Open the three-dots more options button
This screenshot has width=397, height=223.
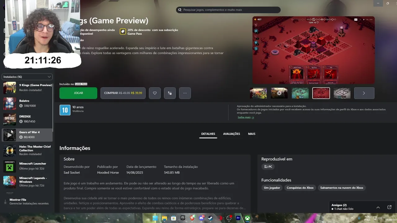pyautogui.click(x=185, y=93)
